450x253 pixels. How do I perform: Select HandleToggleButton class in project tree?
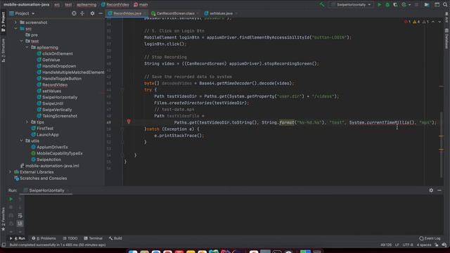pyautogui.click(x=62, y=79)
